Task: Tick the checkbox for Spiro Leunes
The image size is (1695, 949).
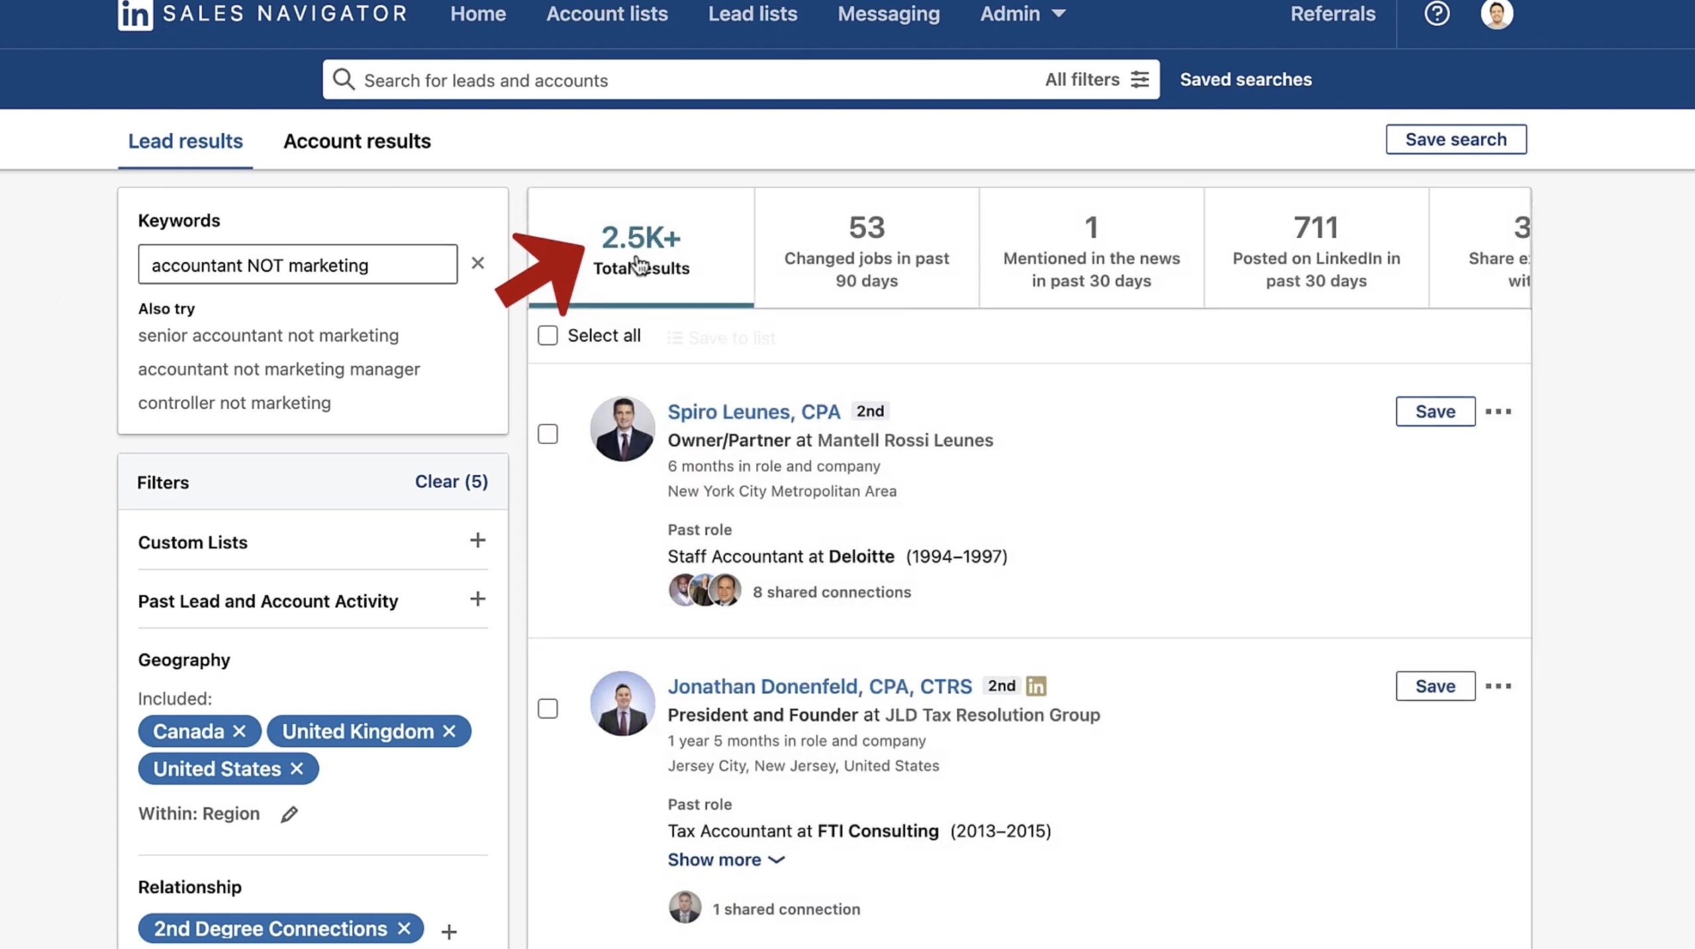Action: click(548, 434)
